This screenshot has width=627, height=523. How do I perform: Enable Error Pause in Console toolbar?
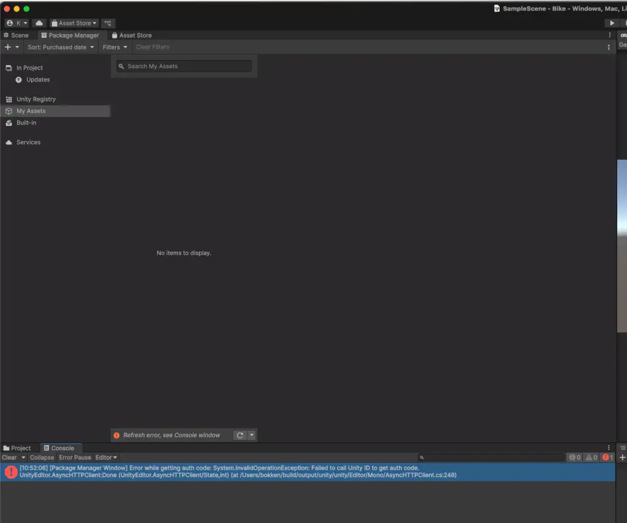[x=75, y=457]
